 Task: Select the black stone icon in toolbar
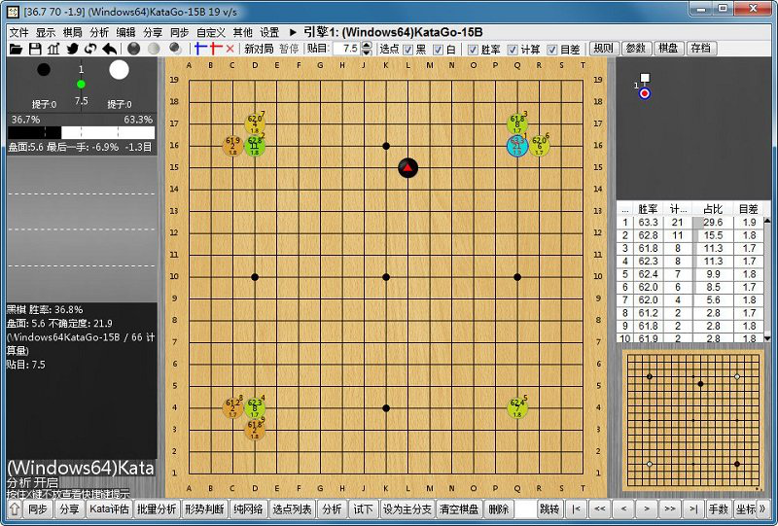coord(133,49)
